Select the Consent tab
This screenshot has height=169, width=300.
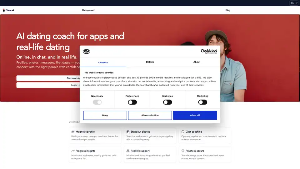pos(103,62)
